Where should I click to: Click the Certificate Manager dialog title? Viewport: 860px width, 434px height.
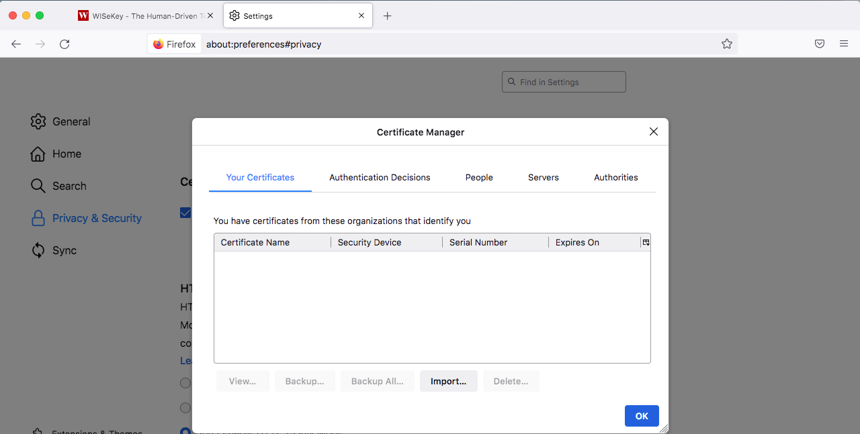point(421,132)
